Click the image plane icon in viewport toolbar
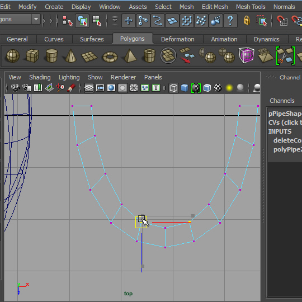The image size is (302, 302). click(49, 88)
